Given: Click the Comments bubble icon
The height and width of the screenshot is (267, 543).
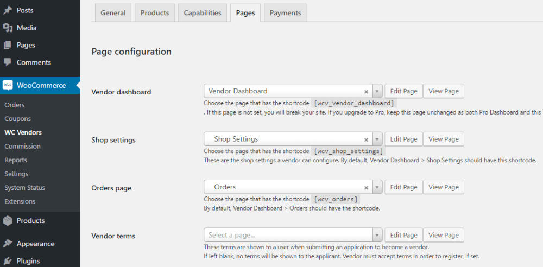Looking at the screenshot, I should click(8, 62).
